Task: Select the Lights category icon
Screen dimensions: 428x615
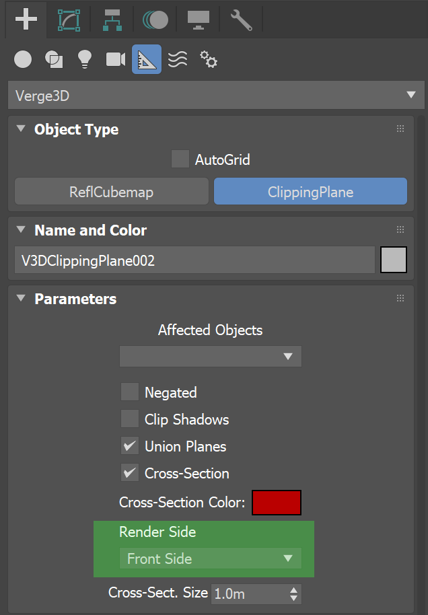Action: point(85,60)
